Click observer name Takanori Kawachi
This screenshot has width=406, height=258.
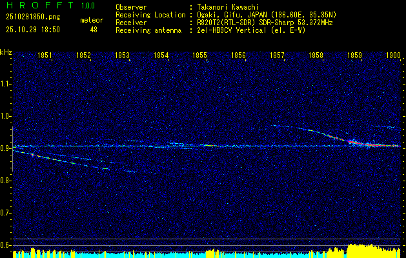tap(228, 7)
